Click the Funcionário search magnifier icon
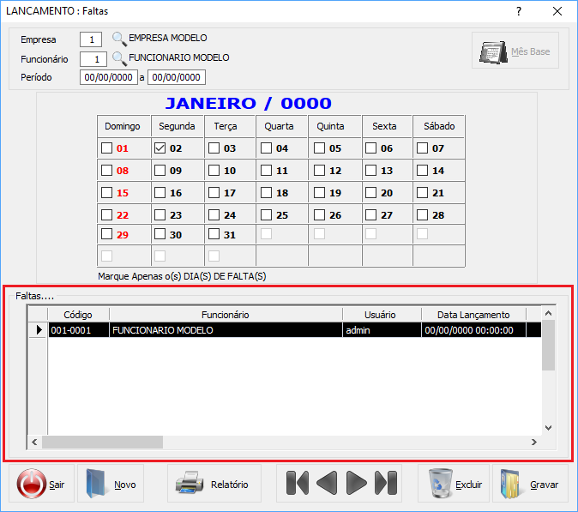The height and width of the screenshot is (512, 578). [x=119, y=58]
